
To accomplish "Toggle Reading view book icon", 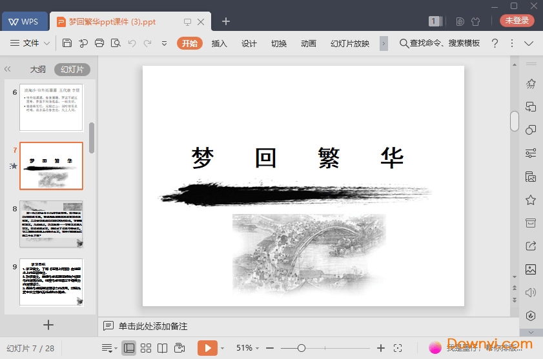I will (163, 348).
